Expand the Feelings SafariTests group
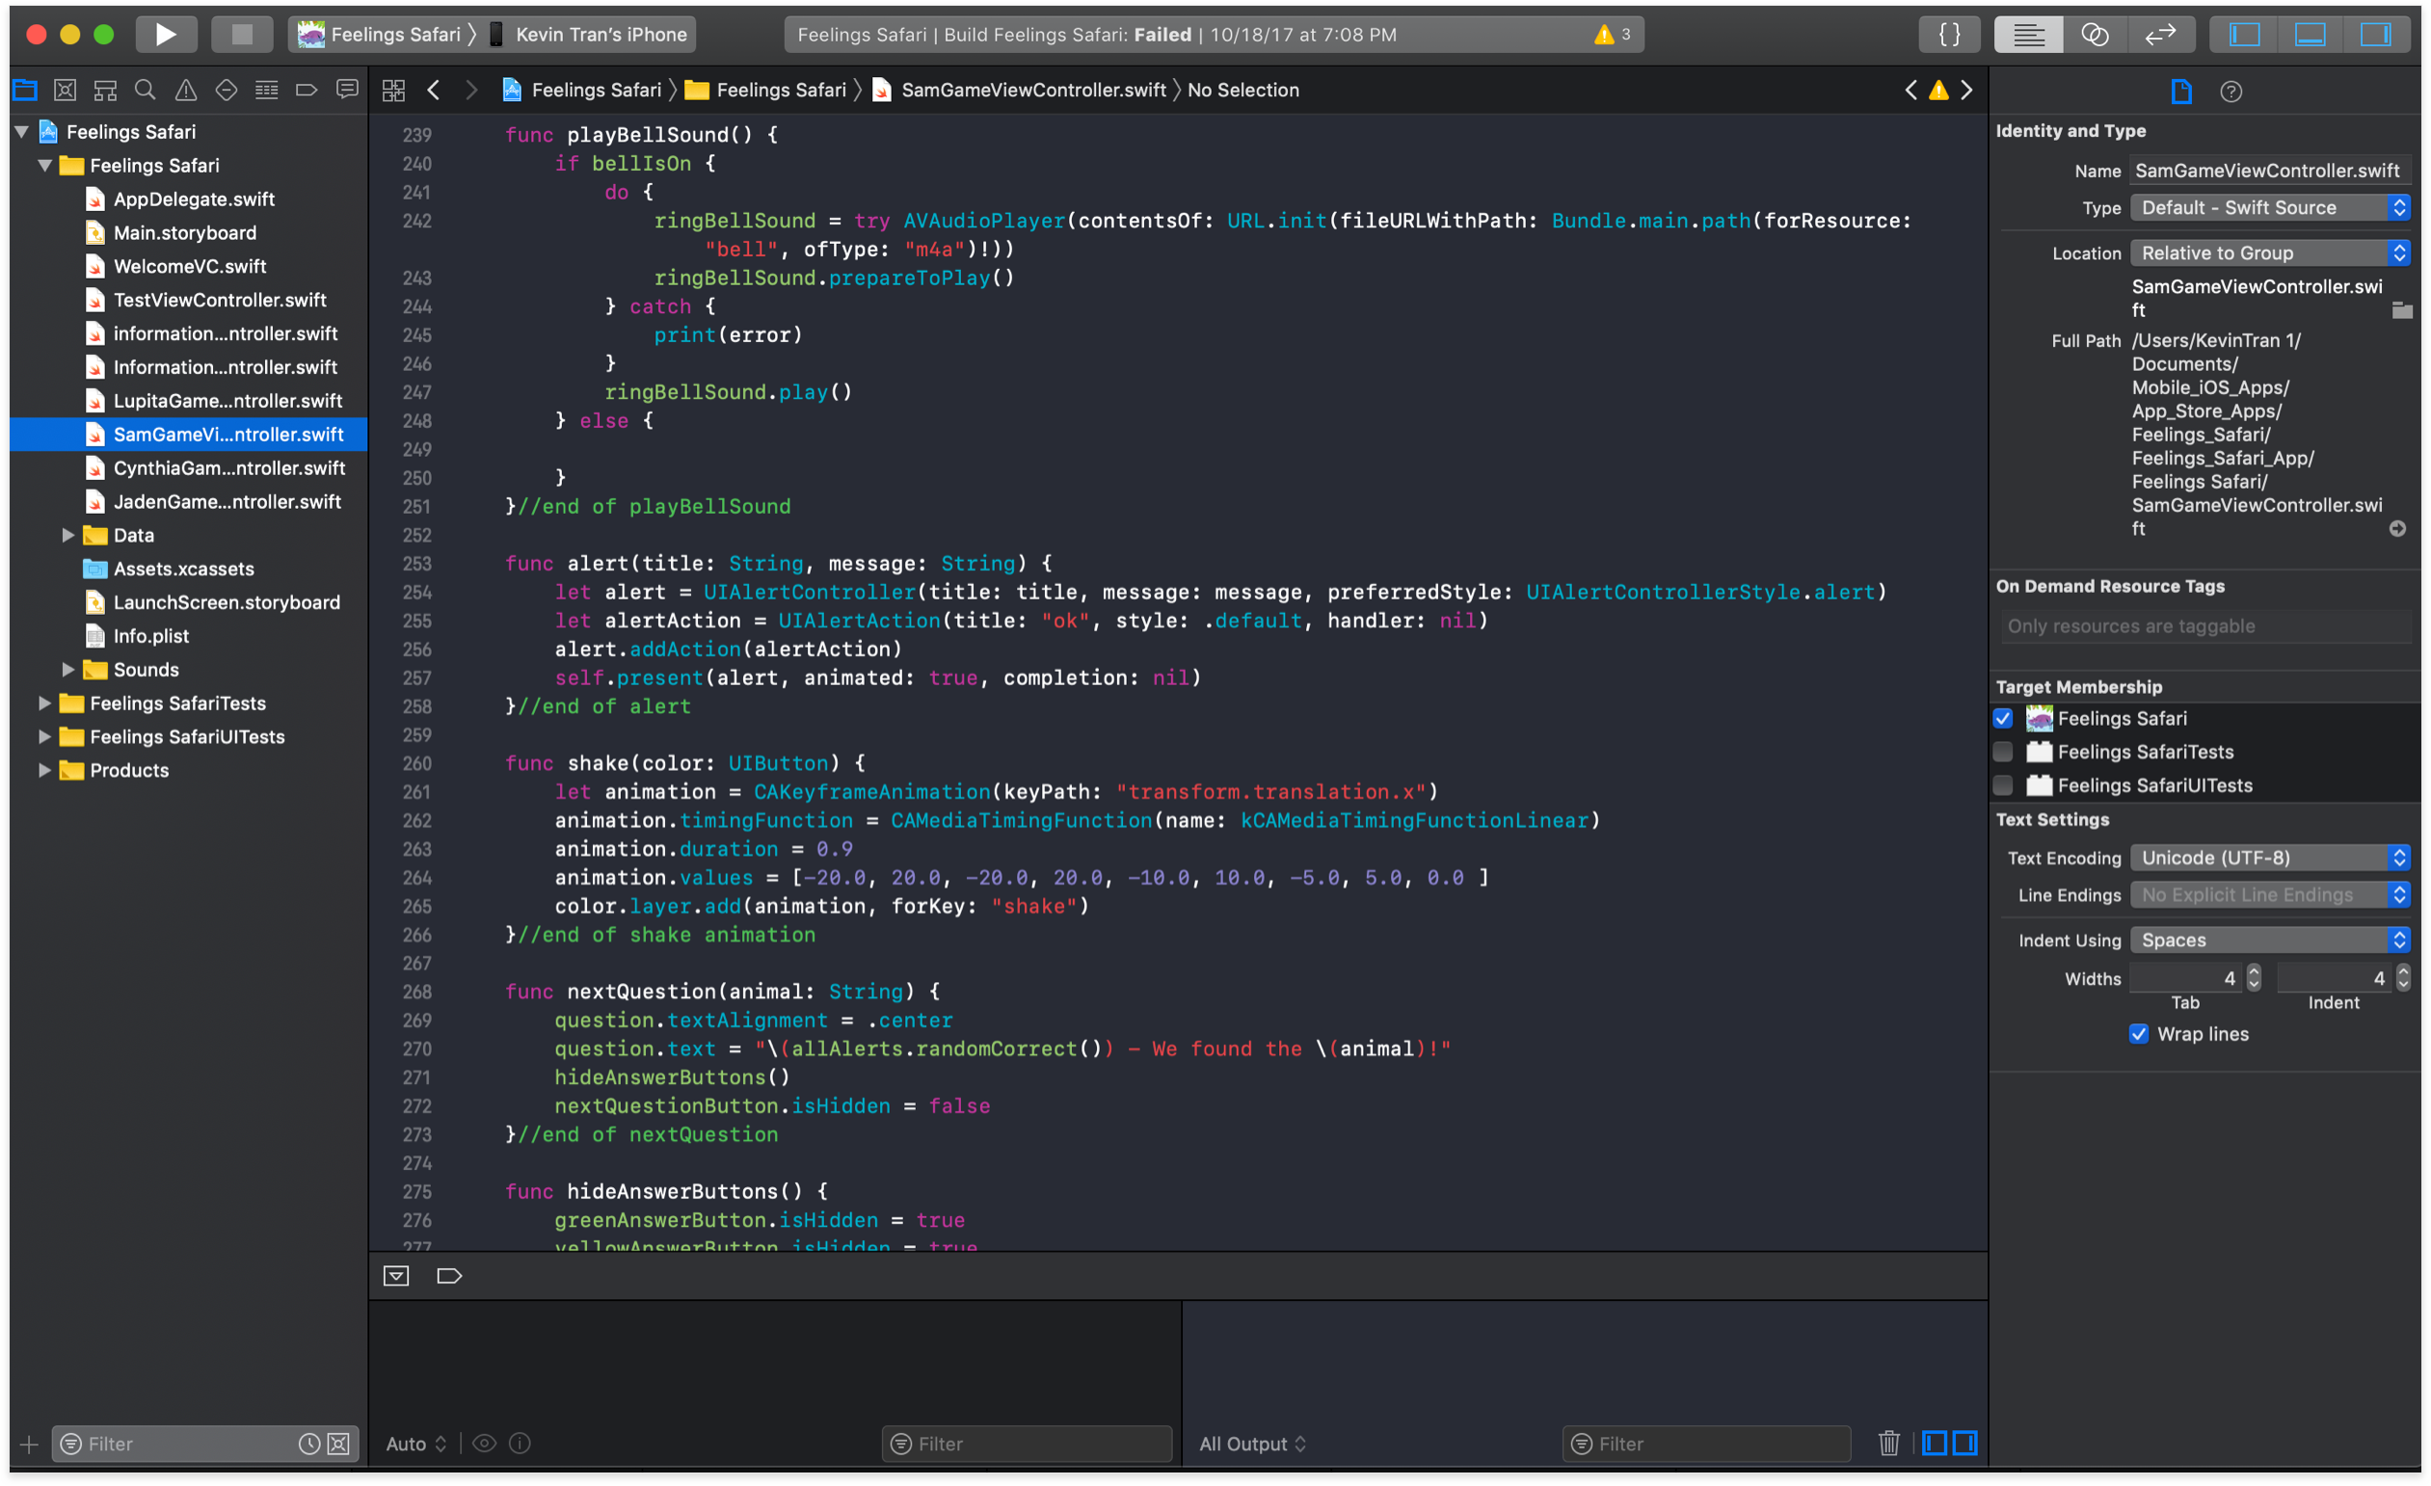2431x1486 pixels. (44, 703)
